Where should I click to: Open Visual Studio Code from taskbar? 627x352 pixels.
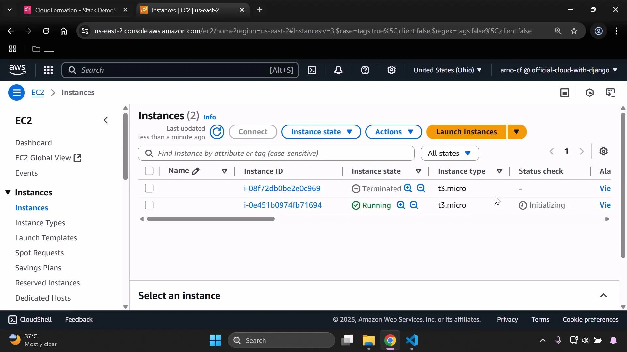click(x=412, y=341)
